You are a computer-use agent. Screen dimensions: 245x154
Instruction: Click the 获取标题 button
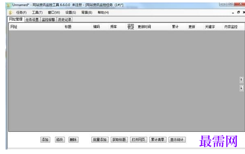[119, 140]
